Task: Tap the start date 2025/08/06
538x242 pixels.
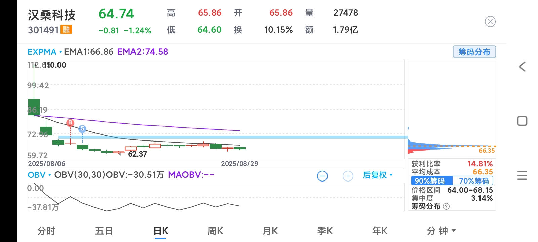Action: tap(46, 164)
